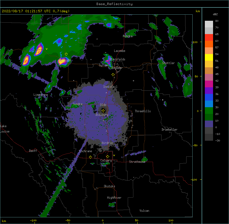Click the Ponoka city label
The height and width of the screenshot is (224, 229).
coord(128,36)
